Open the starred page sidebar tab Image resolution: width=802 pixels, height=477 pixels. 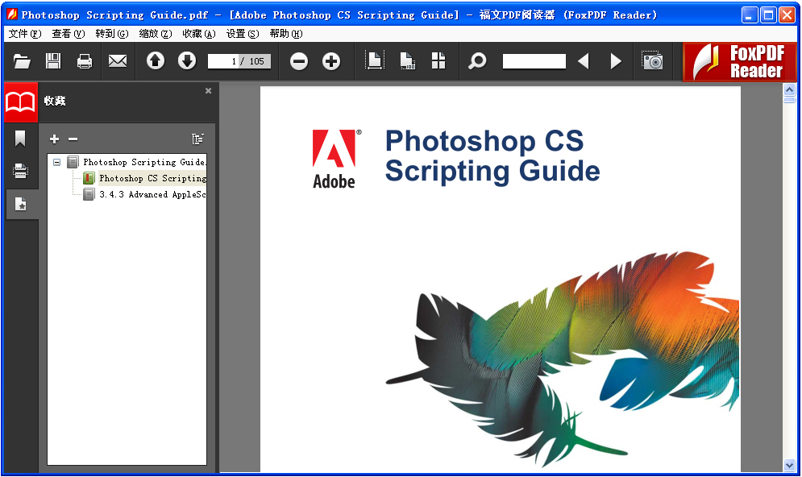21,204
